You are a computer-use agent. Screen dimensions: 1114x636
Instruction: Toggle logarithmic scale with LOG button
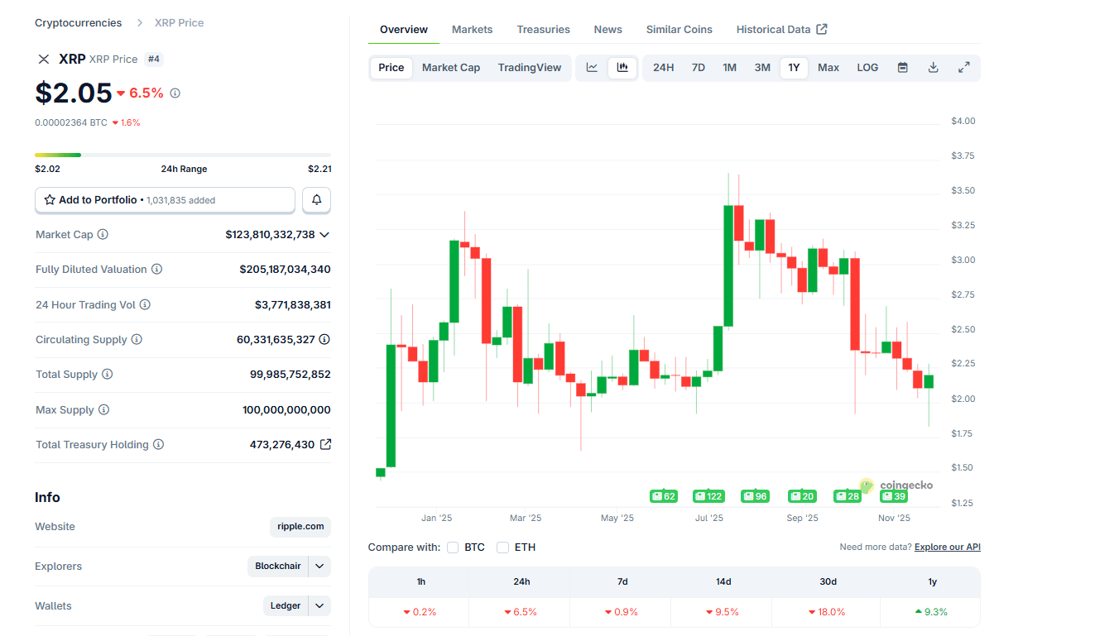[867, 67]
